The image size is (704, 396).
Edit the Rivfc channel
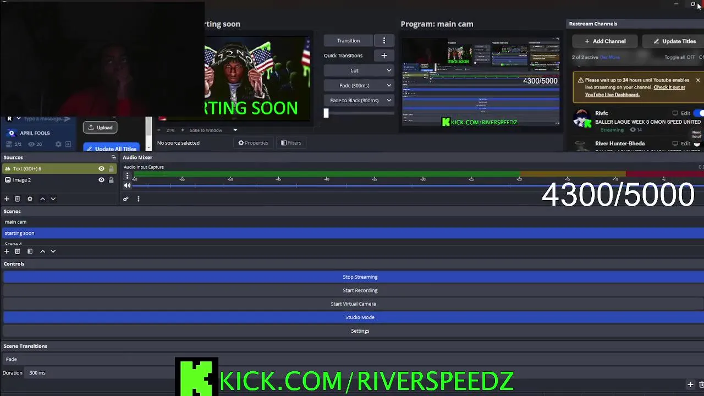685,113
